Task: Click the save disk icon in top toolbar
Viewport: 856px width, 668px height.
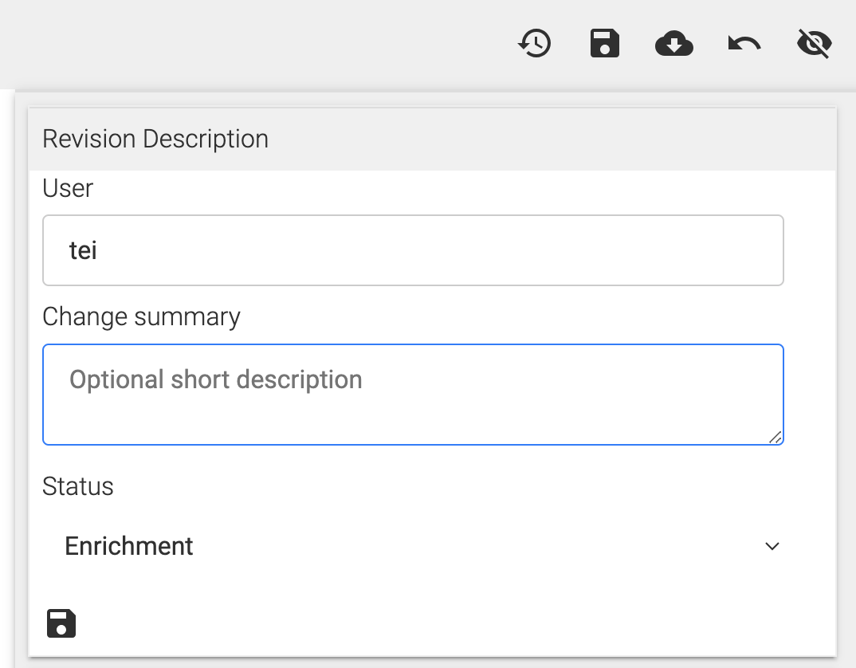Action: (605, 44)
